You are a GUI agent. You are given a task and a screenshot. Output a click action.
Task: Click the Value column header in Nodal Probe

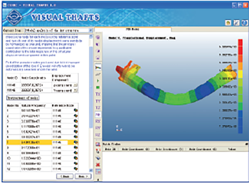coord(232,149)
